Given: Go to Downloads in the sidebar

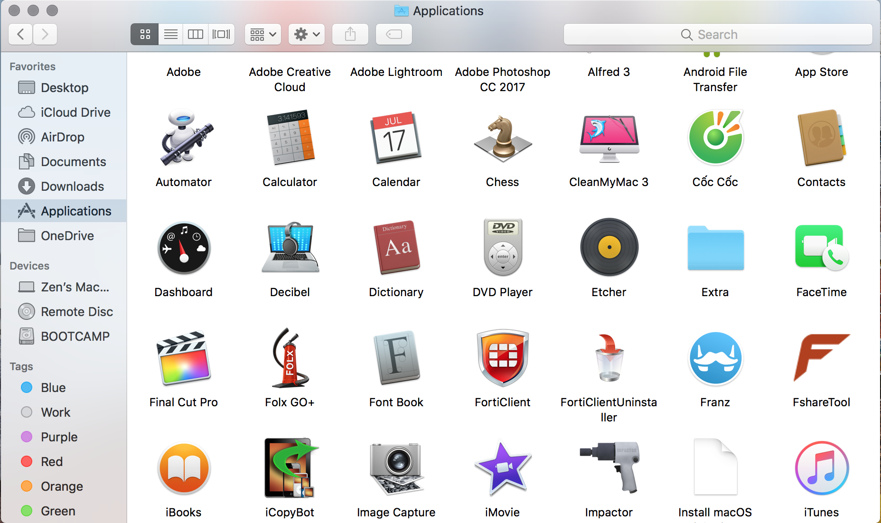Looking at the screenshot, I should 72,187.
